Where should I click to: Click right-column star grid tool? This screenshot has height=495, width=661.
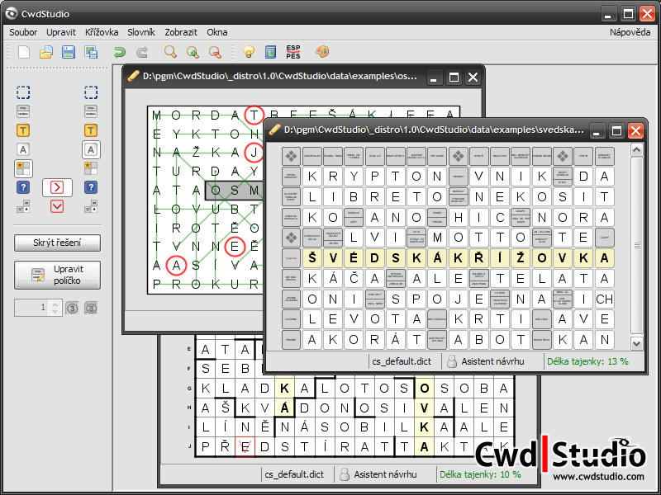click(x=91, y=168)
